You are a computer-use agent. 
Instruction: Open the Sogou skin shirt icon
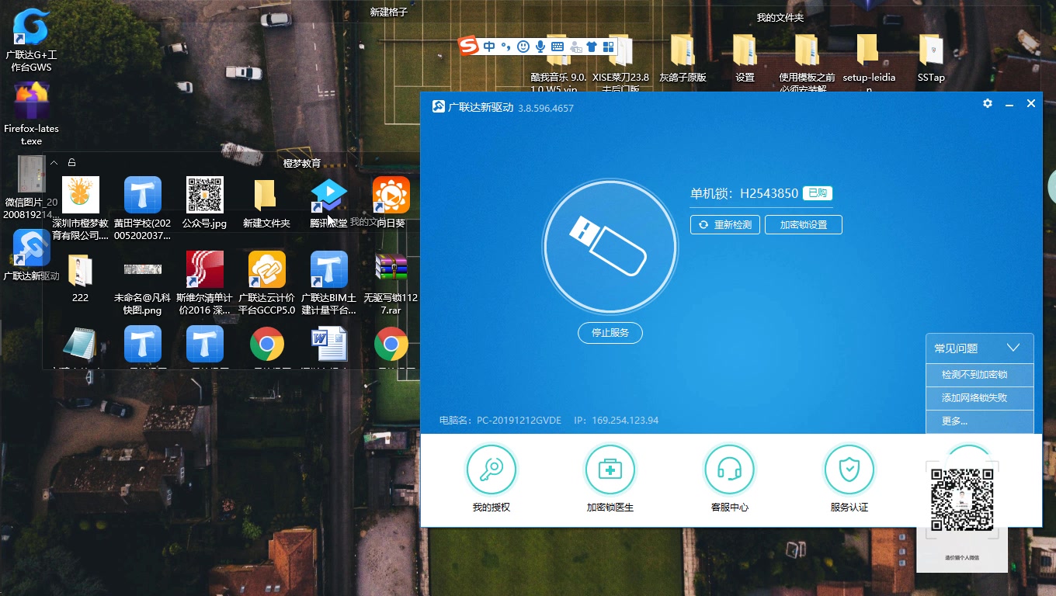click(592, 47)
